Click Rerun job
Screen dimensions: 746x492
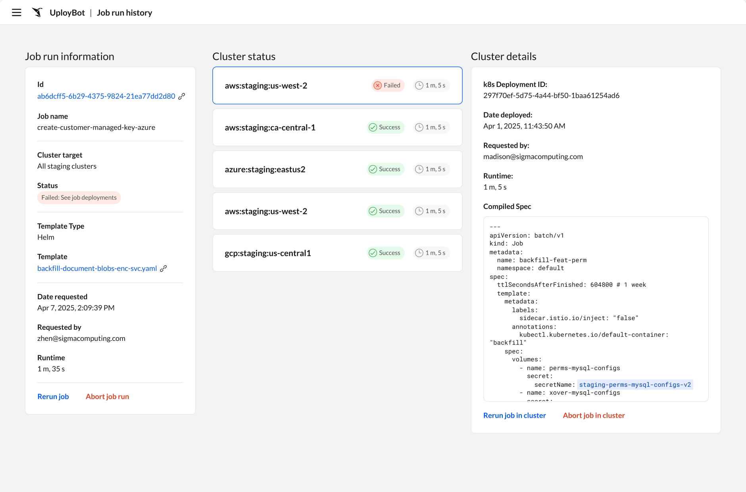coord(53,396)
